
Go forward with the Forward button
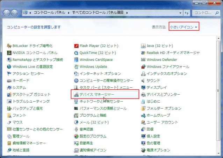point(14,13)
